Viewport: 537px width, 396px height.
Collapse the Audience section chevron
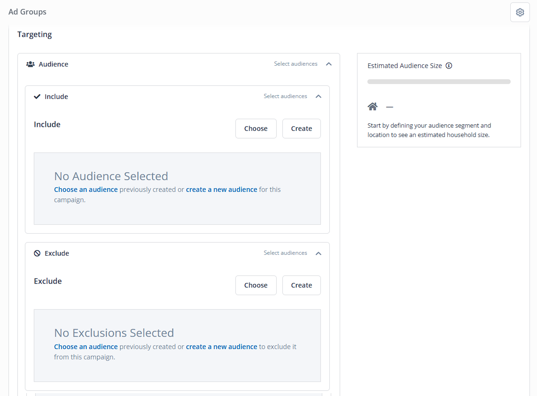[x=329, y=64]
